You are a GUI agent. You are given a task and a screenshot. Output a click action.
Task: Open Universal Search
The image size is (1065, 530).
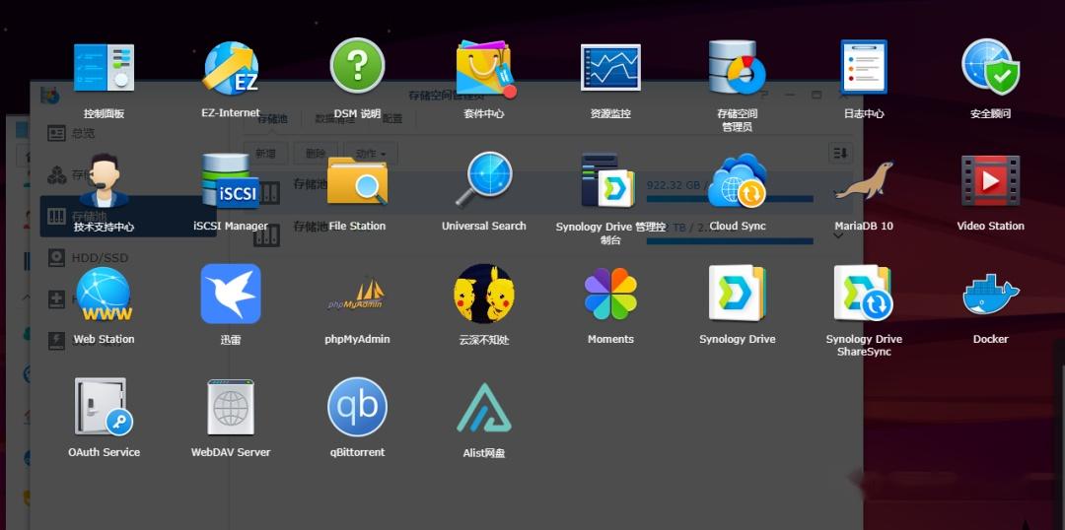pyautogui.click(x=483, y=180)
